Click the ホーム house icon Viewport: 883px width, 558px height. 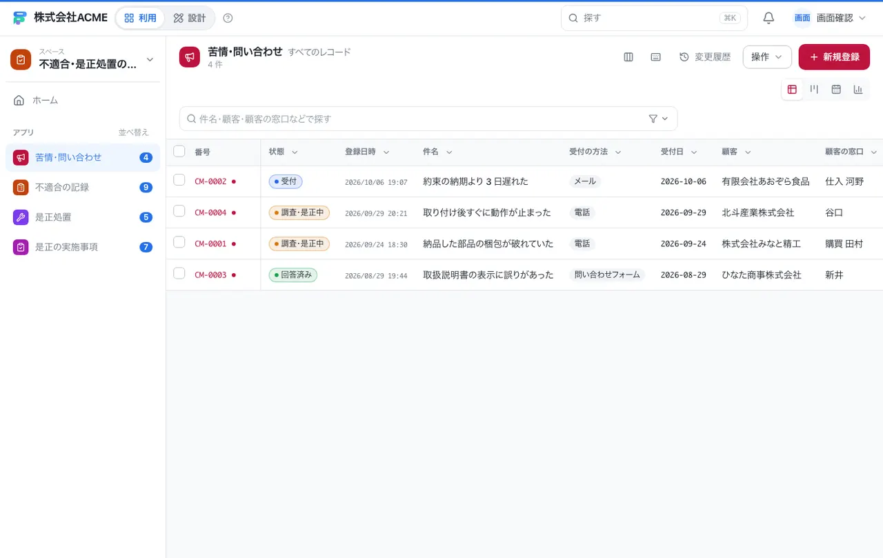pyautogui.click(x=19, y=100)
